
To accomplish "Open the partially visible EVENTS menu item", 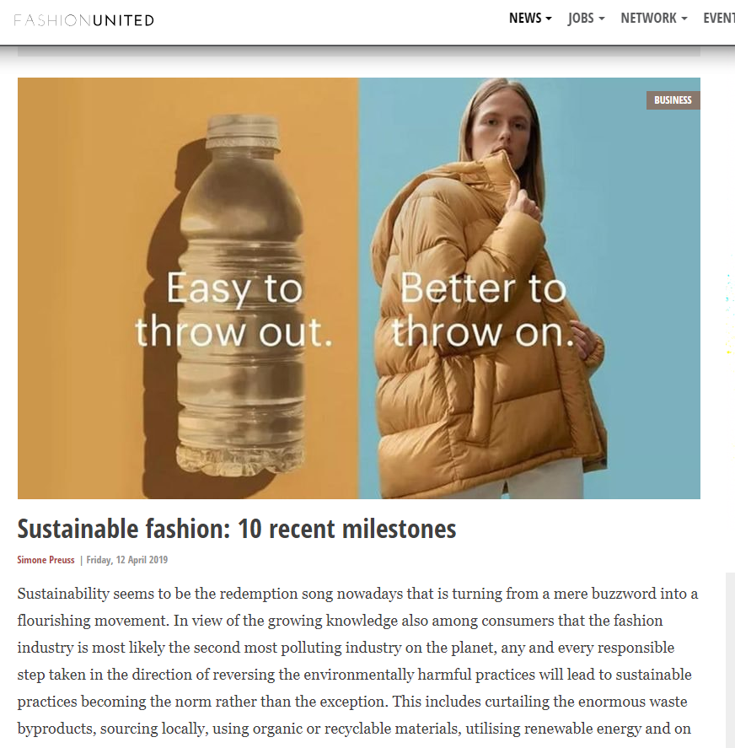I will (x=719, y=18).
